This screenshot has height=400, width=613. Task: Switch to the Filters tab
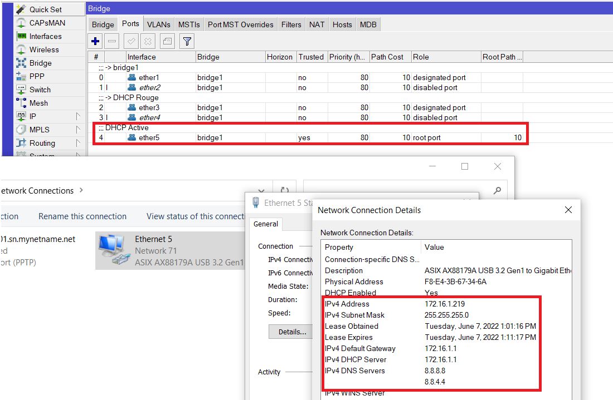point(291,24)
